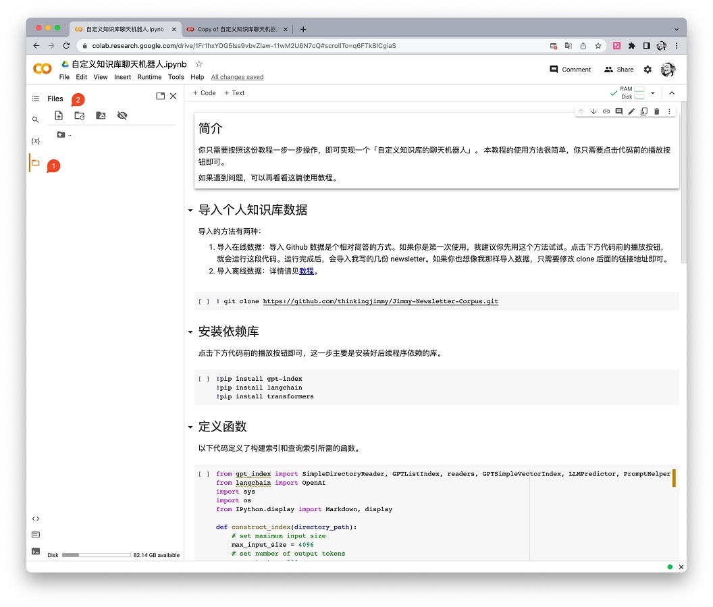This screenshot has height=607, width=713.
Task: Open the variables {x} panel
Action: coord(36,141)
